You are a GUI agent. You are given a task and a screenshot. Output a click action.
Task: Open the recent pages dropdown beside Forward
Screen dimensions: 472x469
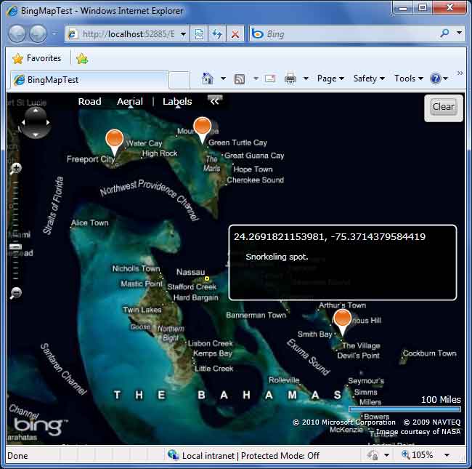(54, 33)
